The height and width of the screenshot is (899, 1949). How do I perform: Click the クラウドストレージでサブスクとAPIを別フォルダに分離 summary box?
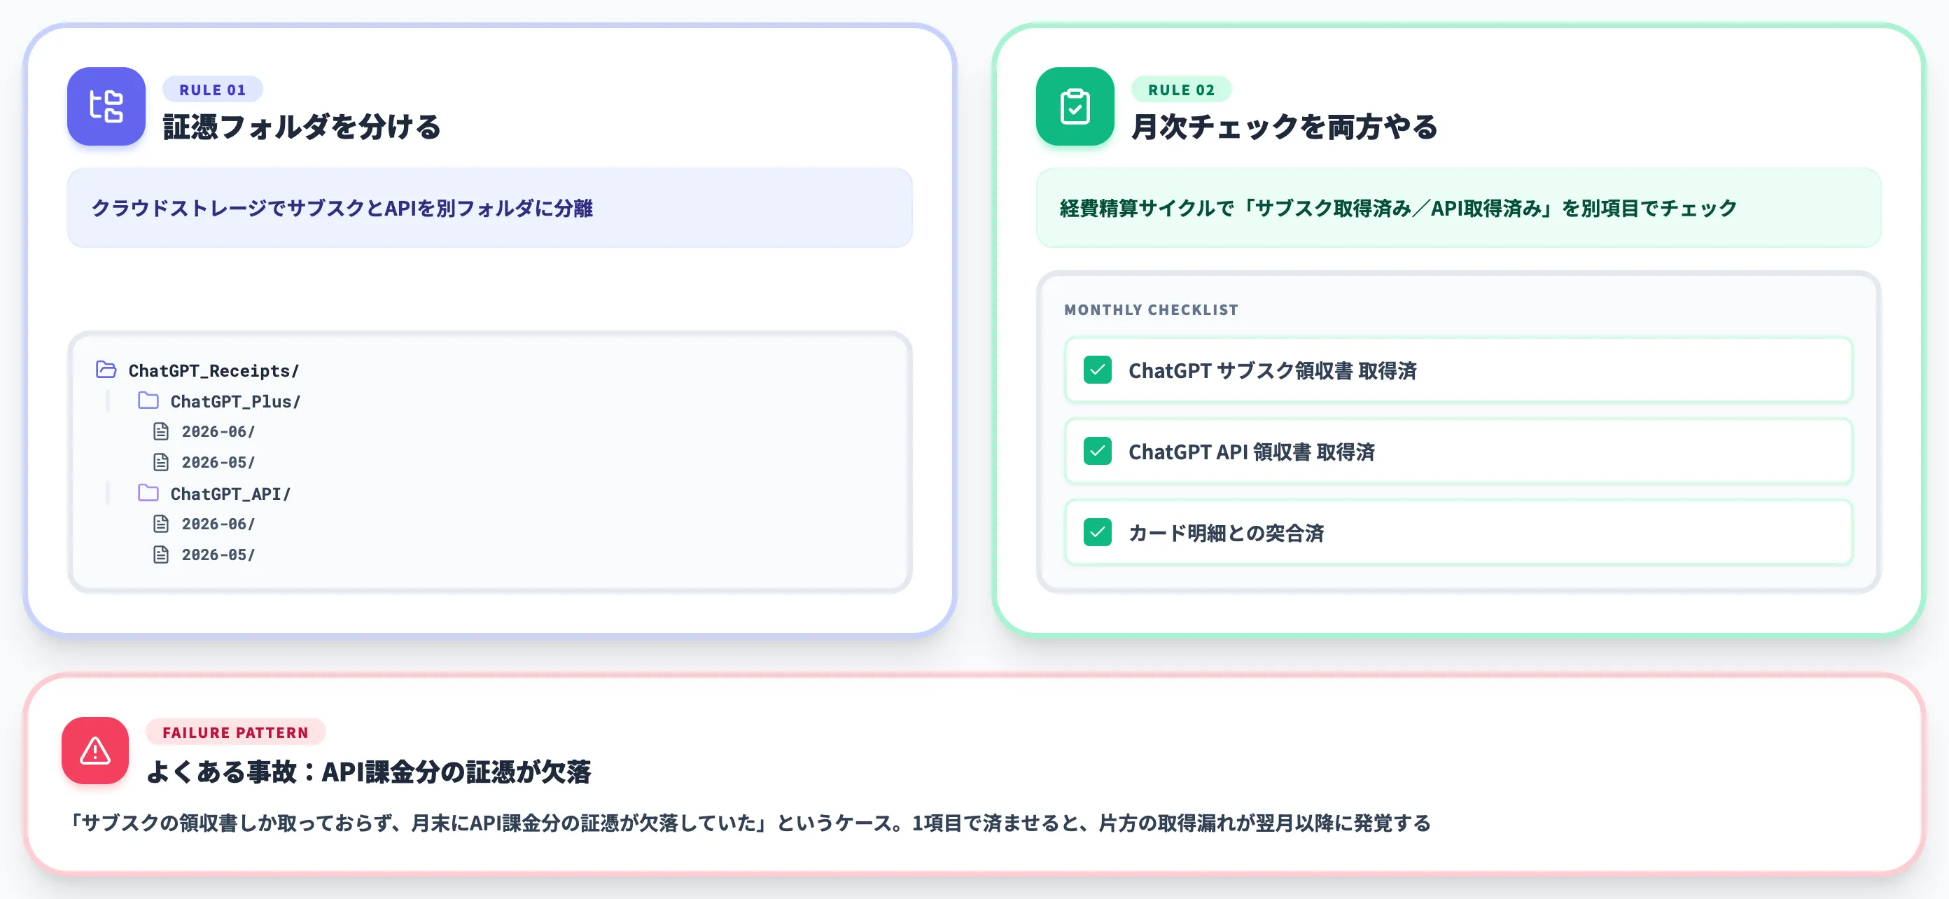[x=489, y=207]
